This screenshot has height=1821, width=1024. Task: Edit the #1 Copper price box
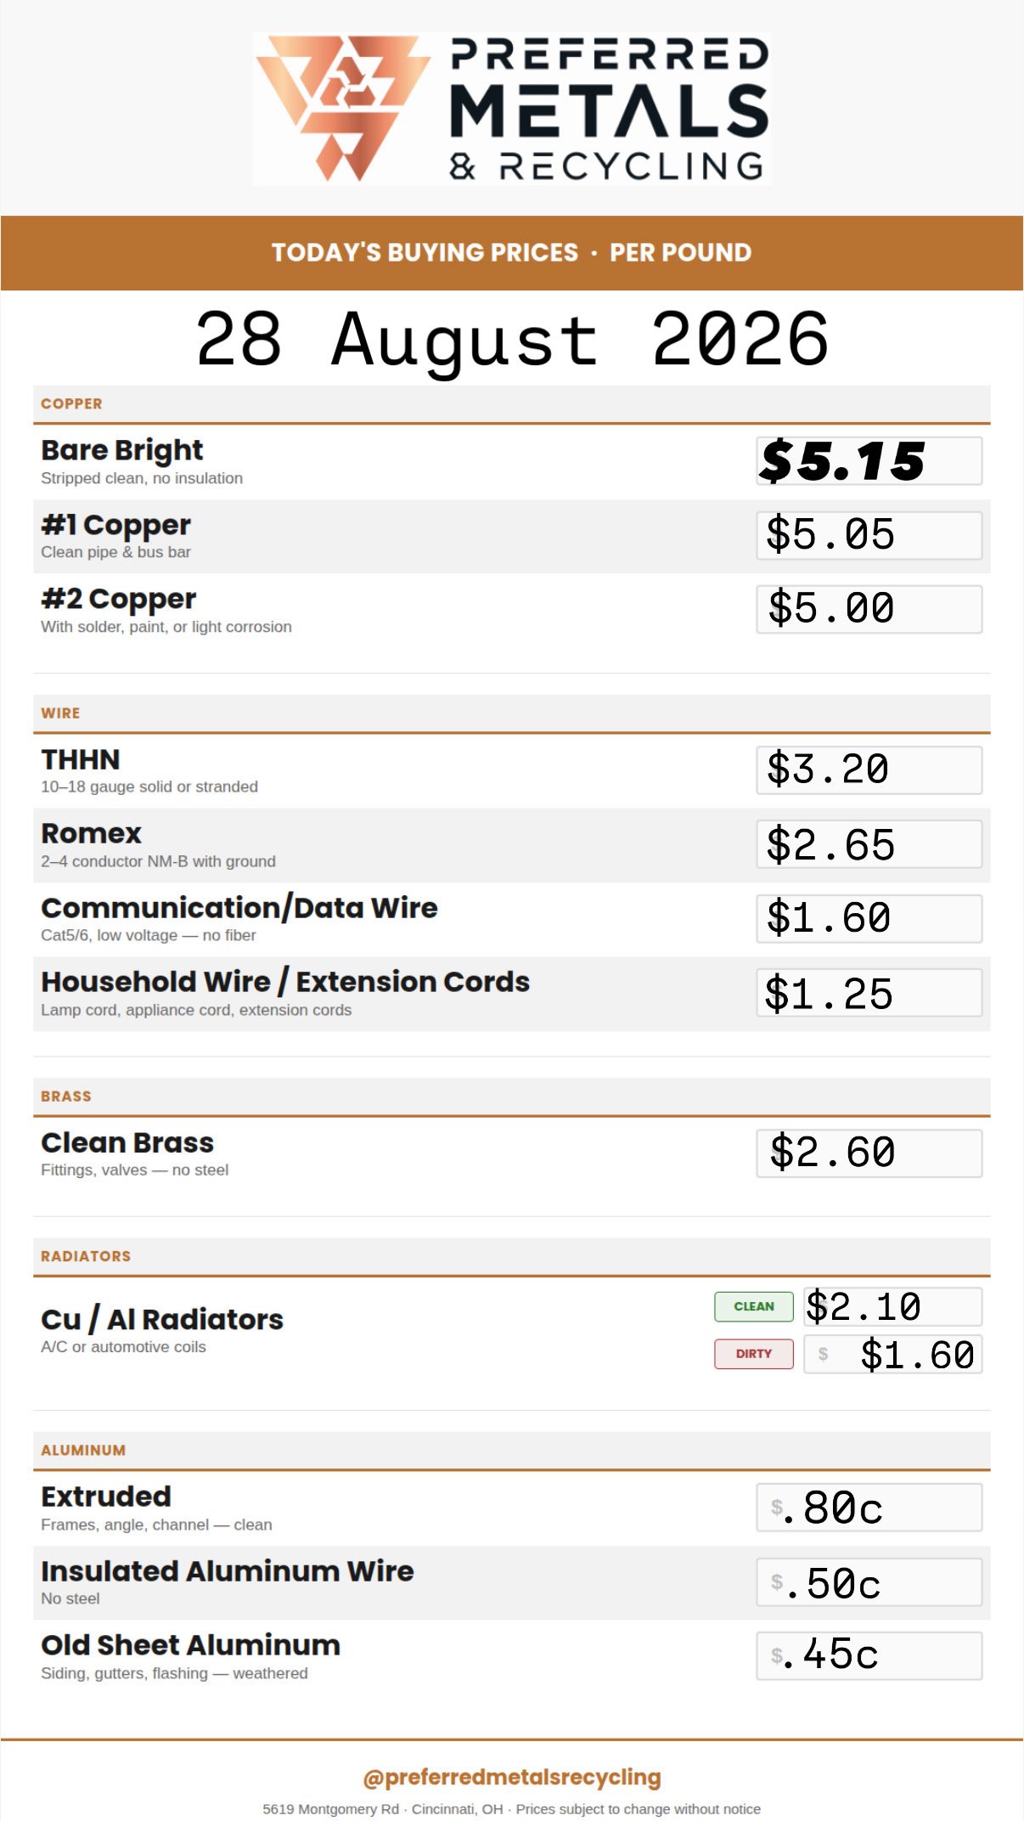tap(869, 535)
